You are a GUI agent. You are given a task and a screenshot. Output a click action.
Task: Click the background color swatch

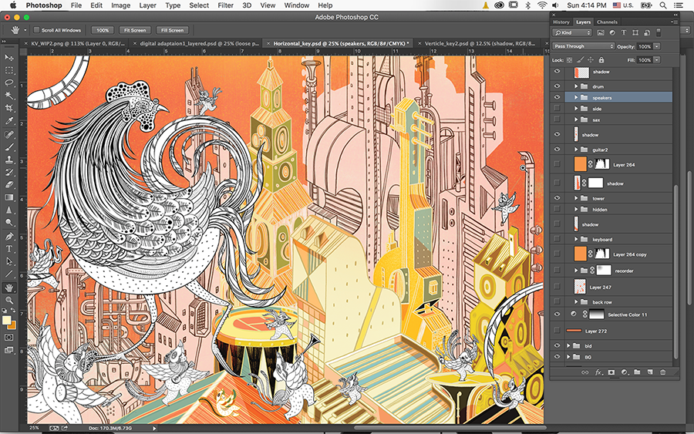(x=12, y=325)
